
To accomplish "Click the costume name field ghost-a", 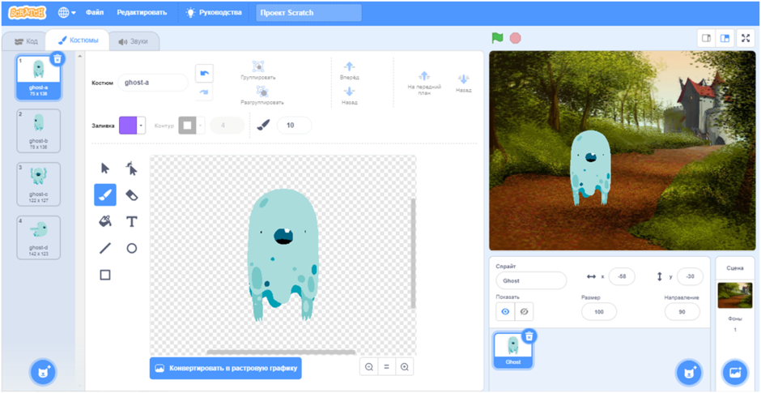I will (153, 83).
